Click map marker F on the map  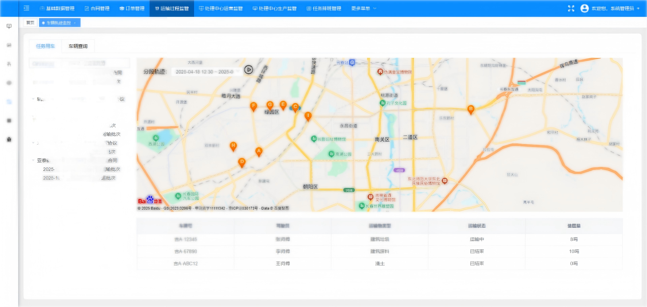[x=253, y=106]
